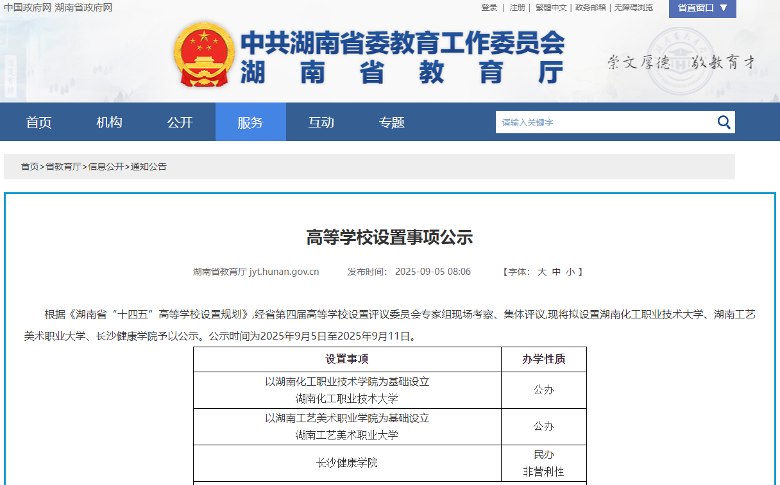Screen dimensions: 780x485
Task: Open the 机构 navigation menu
Action: (109, 122)
